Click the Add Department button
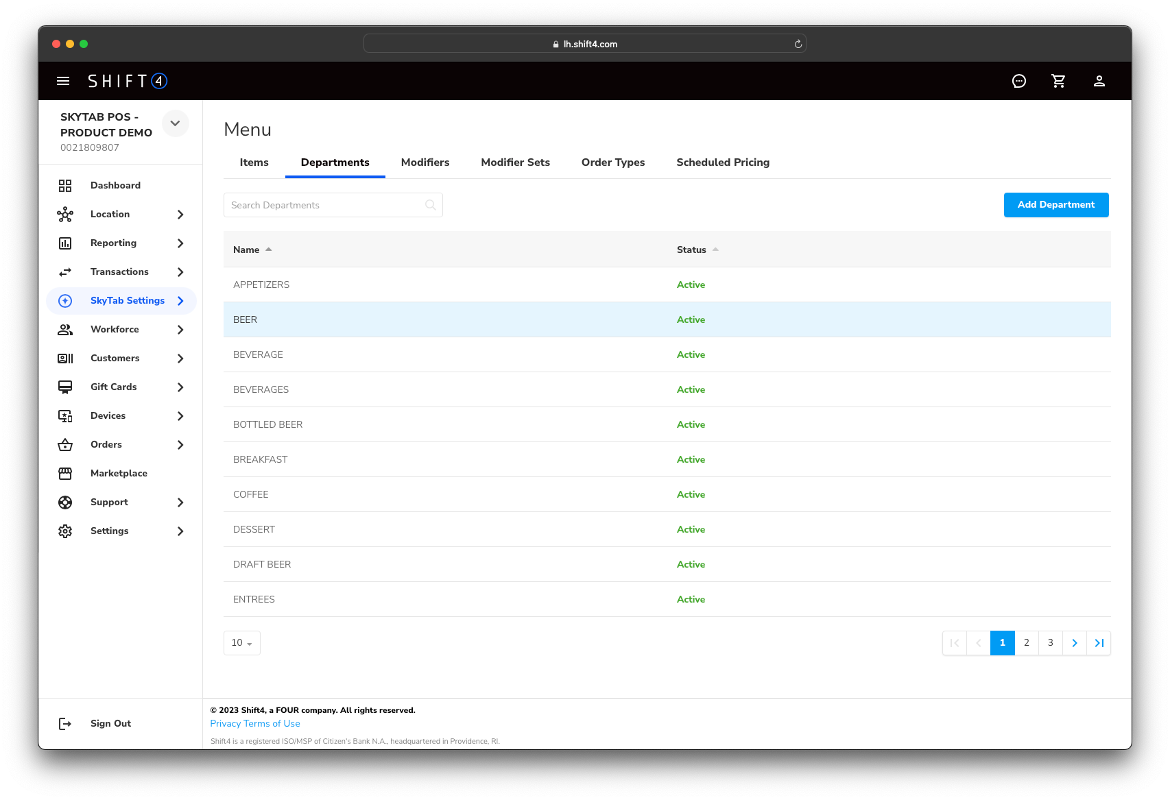 [x=1055, y=205]
